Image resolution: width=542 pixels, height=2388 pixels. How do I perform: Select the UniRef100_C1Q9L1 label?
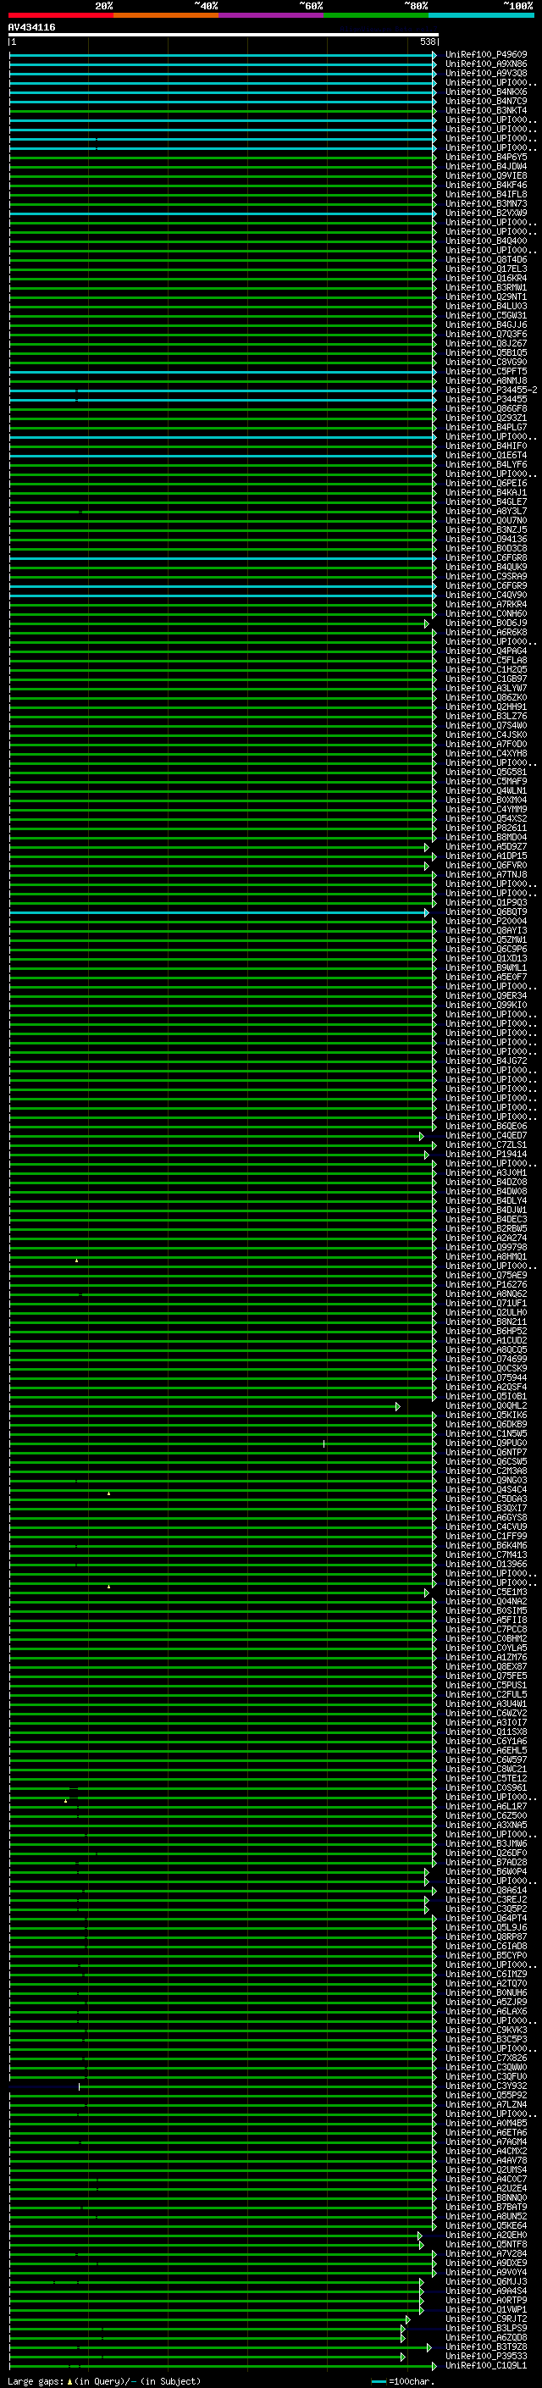[x=485, y=2365]
